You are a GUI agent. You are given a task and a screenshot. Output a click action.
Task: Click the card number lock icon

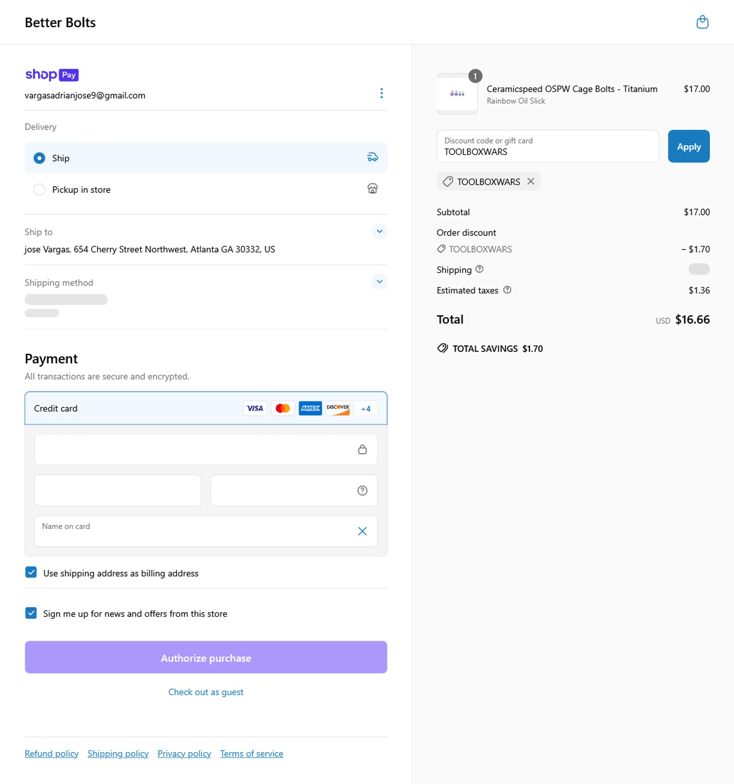pyautogui.click(x=362, y=449)
